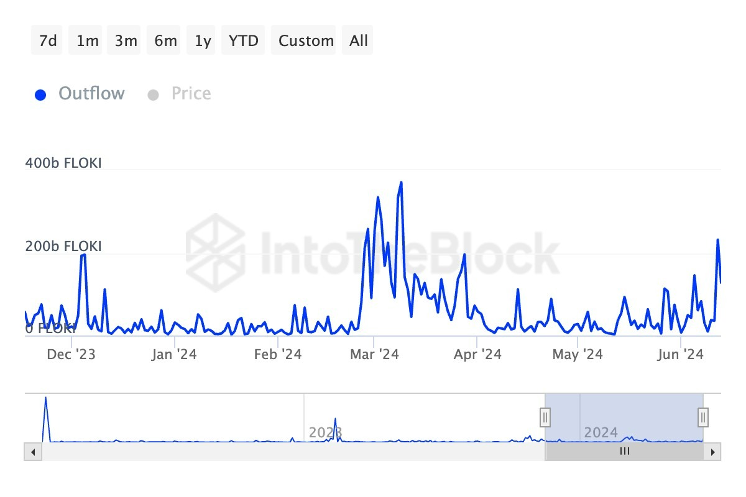Screen dimensions: 746x497
Task: Toggle the Outflow series legend
Action: coord(91,94)
